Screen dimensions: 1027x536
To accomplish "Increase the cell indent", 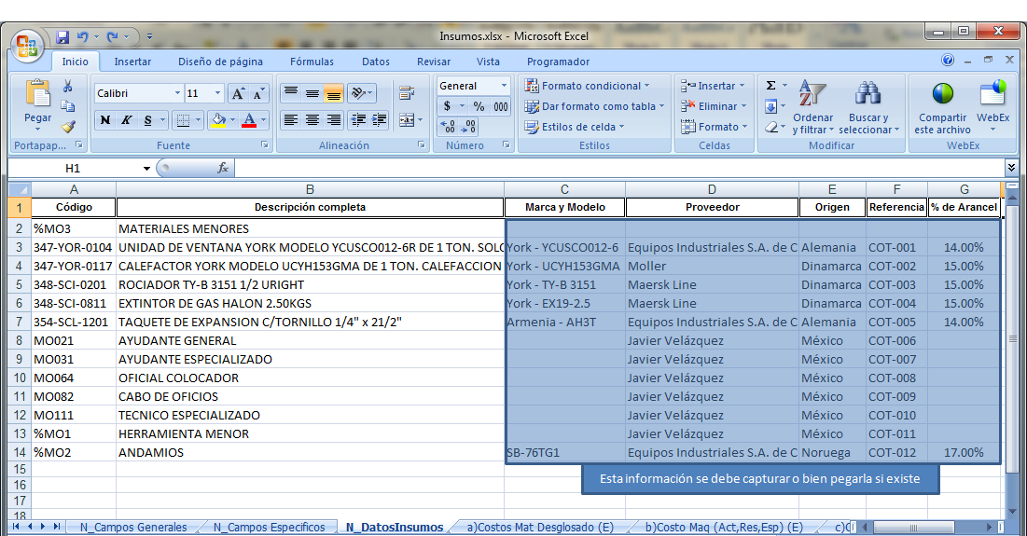I will coord(380,119).
